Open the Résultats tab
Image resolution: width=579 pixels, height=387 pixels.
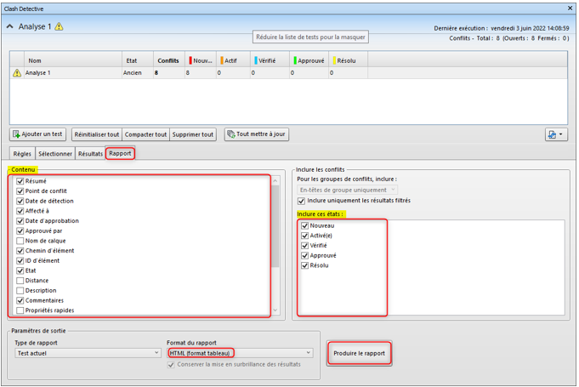[90, 153]
